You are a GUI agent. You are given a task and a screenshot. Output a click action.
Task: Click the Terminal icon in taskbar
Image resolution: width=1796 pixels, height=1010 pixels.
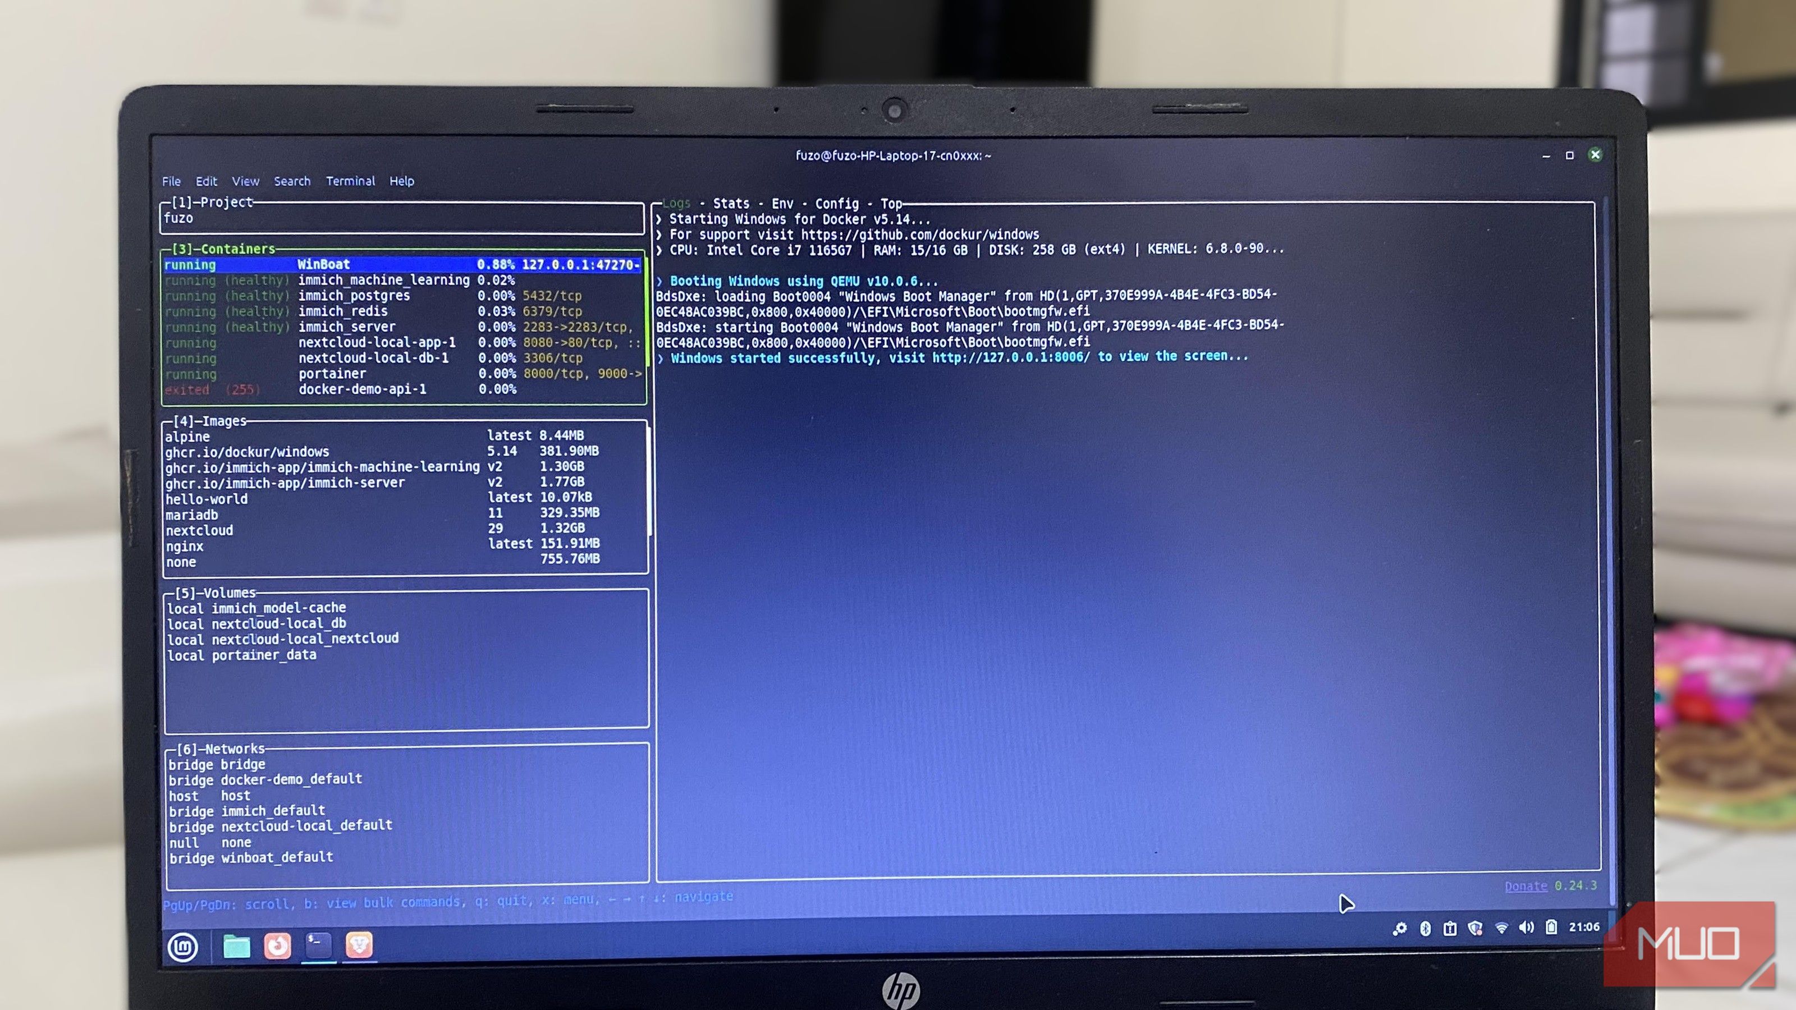coord(319,944)
